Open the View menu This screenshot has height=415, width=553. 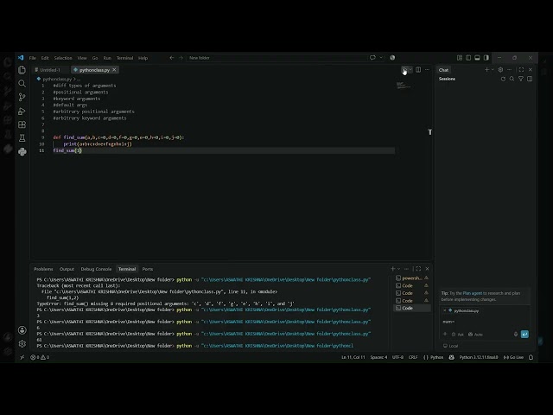coord(82,58)
